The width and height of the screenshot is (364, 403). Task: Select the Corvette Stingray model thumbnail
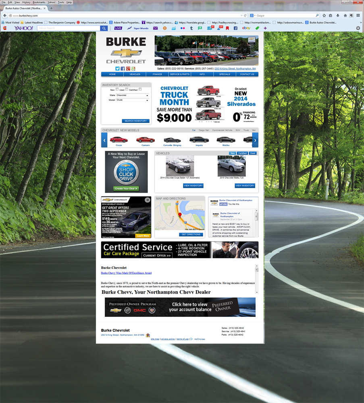(x=172, y=141)
